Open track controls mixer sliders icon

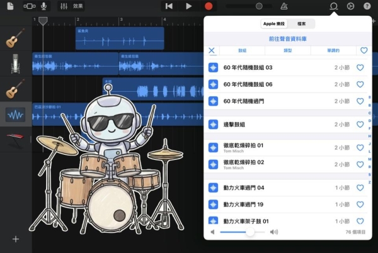point(64,6)
